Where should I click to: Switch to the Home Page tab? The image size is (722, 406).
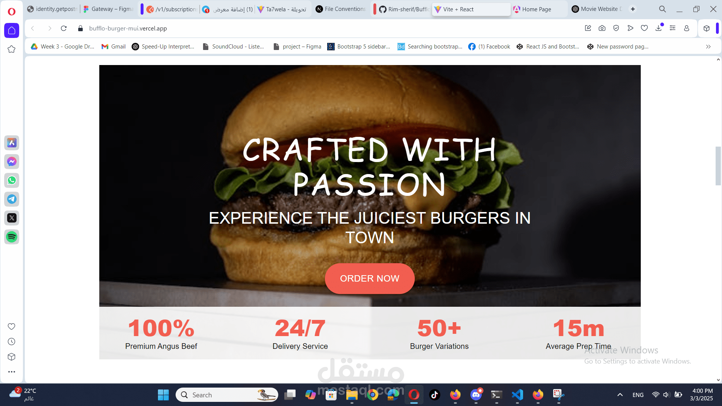(x=536, y=9)
